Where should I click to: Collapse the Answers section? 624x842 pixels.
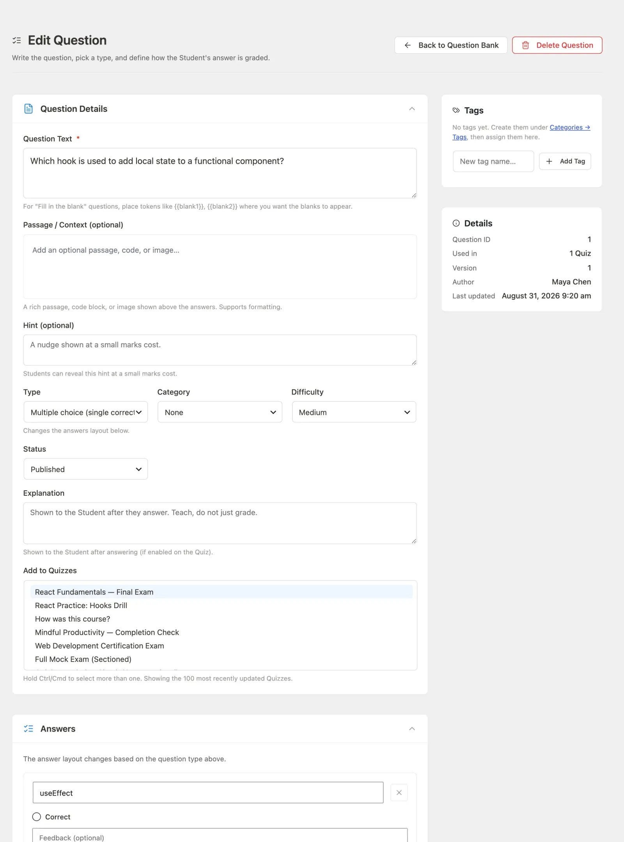(412, 729)
